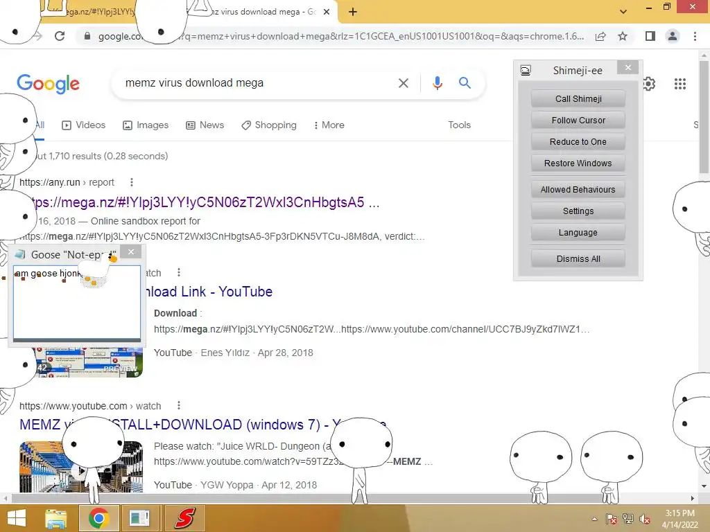The width and height of the screenshot is (710, 532).
Task: Open the Download Link - YouTube result
Action: click(208, 292)
